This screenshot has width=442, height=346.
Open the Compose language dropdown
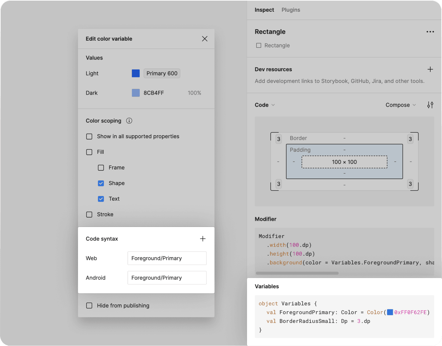click(x=401, y=105)
